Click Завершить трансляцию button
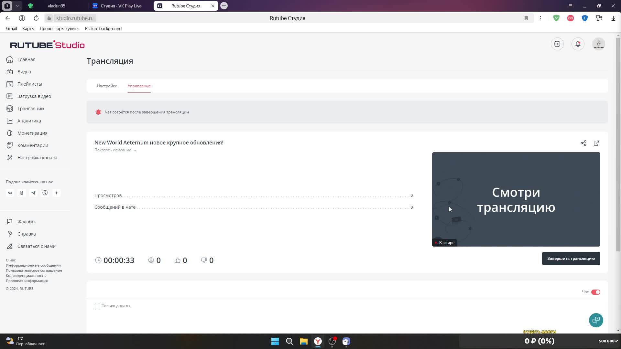This screenshot has height=349, width=621. pyautogui.click(x=571, y=259)
